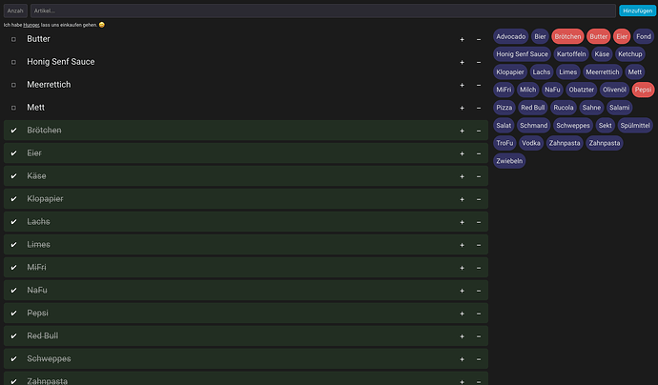Click minus icon on Meerrettich row

tap(479, 85)
